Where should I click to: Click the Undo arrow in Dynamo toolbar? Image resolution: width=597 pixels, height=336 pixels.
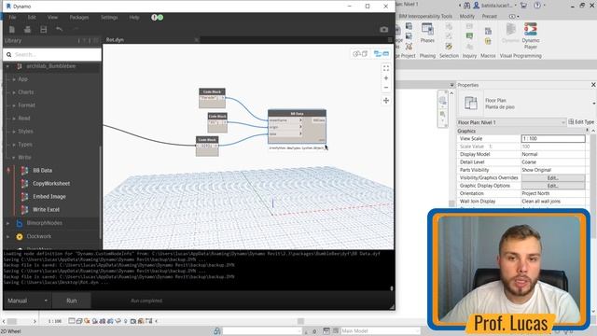(59, 29)
